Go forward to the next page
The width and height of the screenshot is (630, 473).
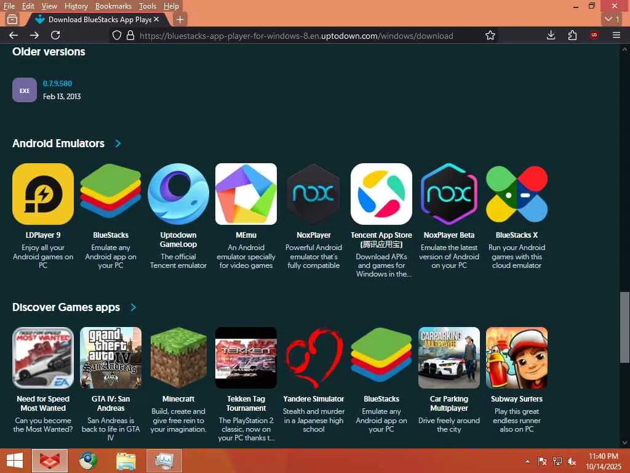34,35
